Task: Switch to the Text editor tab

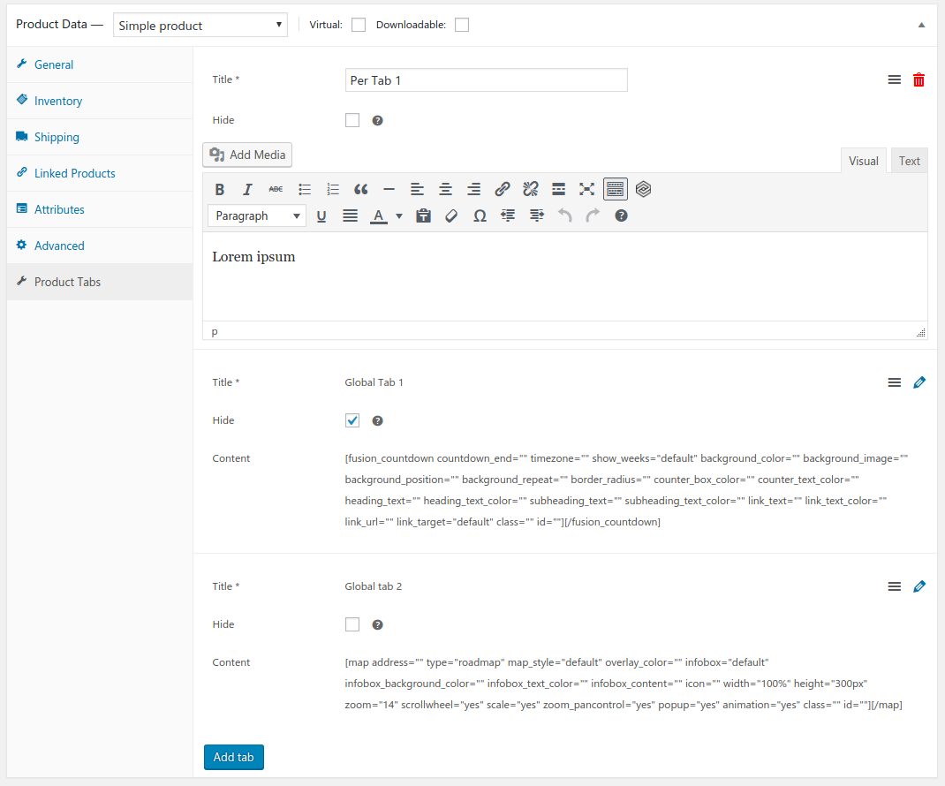Action: click(909, 161)
